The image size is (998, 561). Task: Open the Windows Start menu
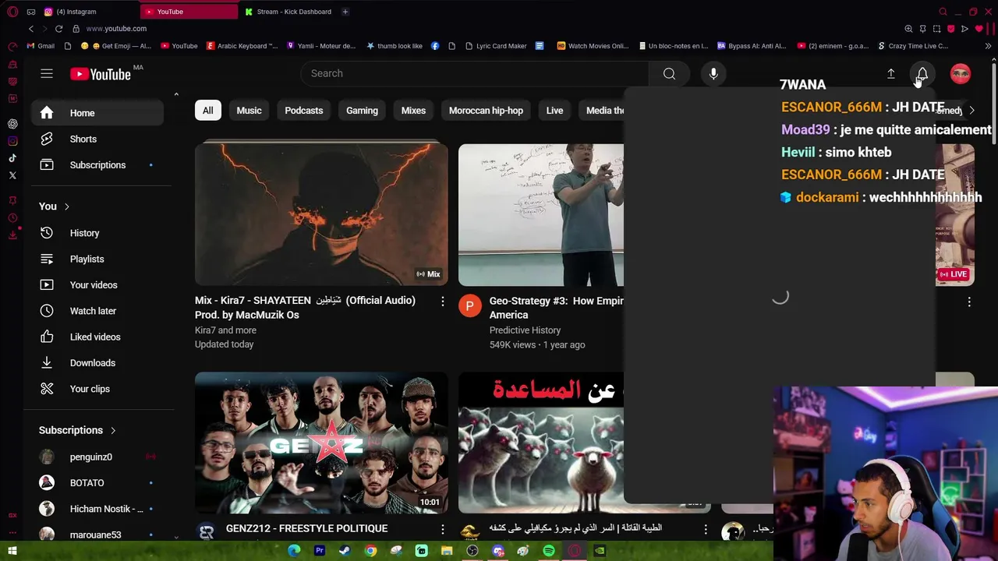point(12,551)
